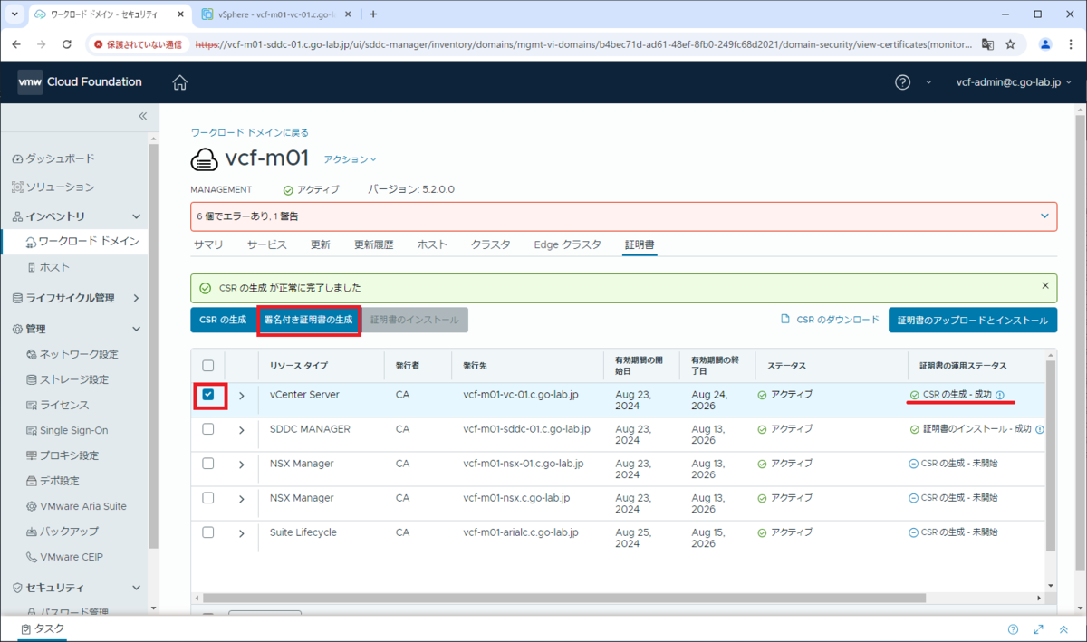Follow ワークロード ドメインに戻る link
This screenshot has height=642, width=1087.
[x=249, y=132]
